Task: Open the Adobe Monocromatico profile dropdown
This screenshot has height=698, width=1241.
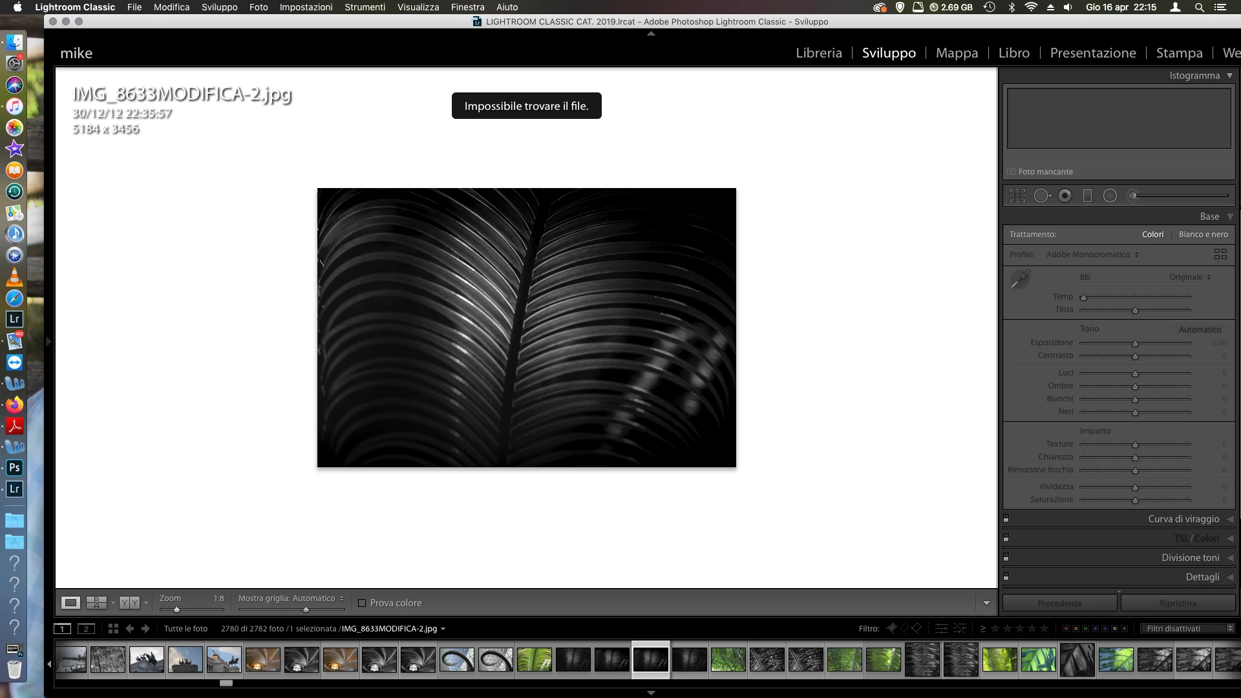Action: tap(1092, 255)
